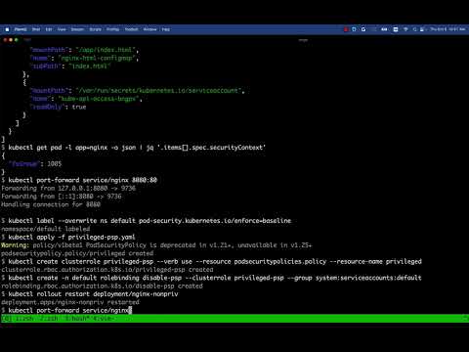The height and width of the screenshot is (352, 469).
Task: Open the Toolbelt menu
Action: [132, 29]
